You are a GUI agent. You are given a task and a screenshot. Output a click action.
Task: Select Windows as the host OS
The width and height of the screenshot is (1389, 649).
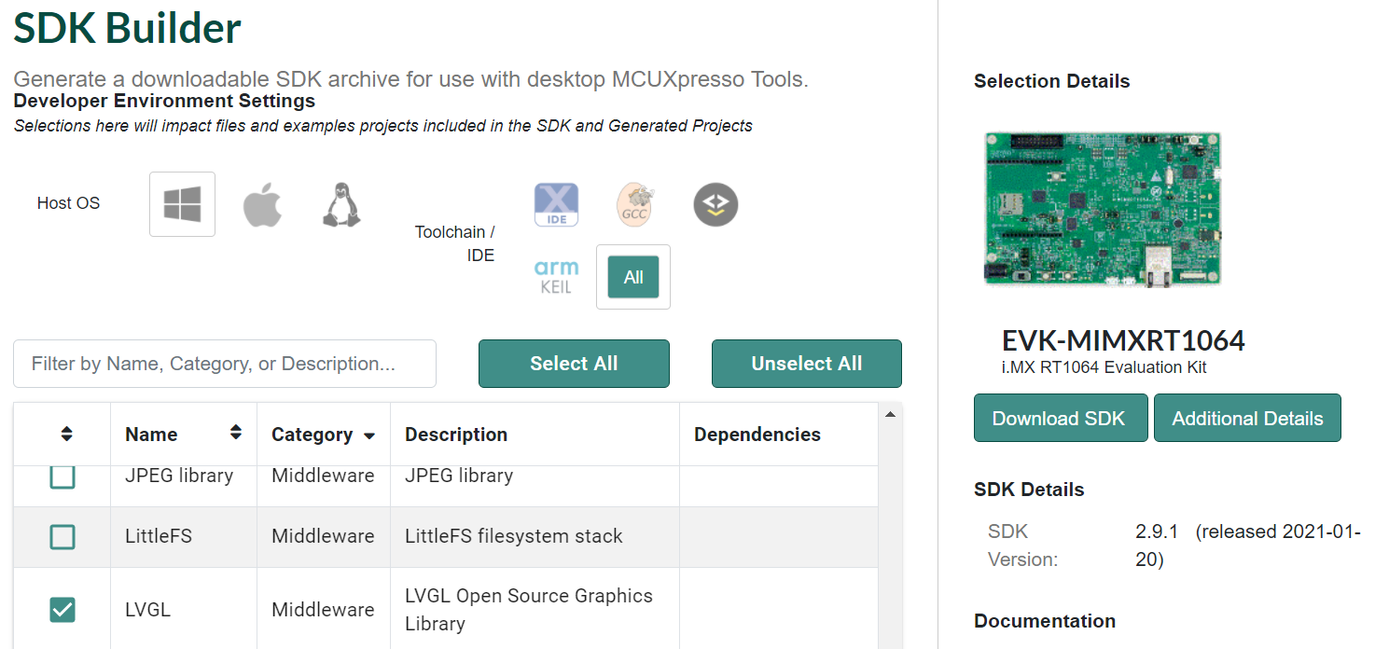[182, 203]
